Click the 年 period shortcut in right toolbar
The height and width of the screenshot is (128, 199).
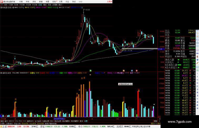pyautogui.click(x=197, y=108)
